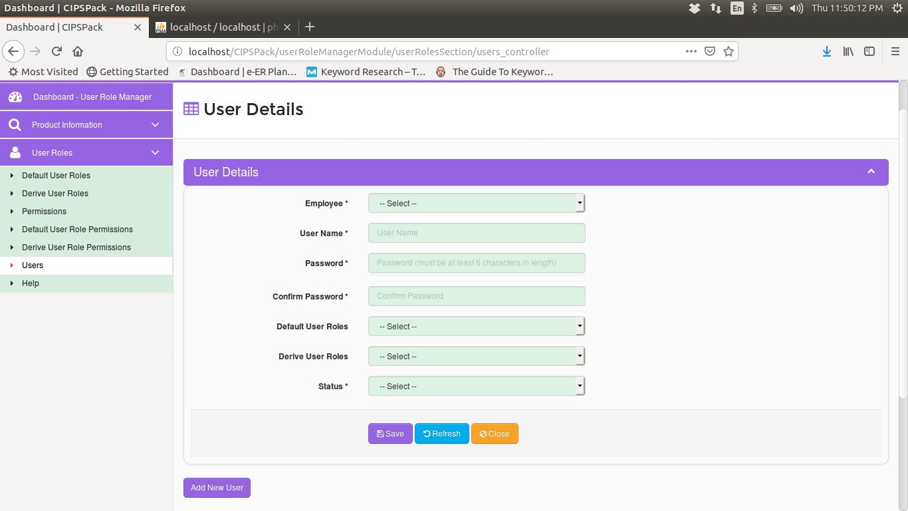Open Firefox hamburger menu
The height and width of the screenshot is (511, 908).
[x=895, y=51]
